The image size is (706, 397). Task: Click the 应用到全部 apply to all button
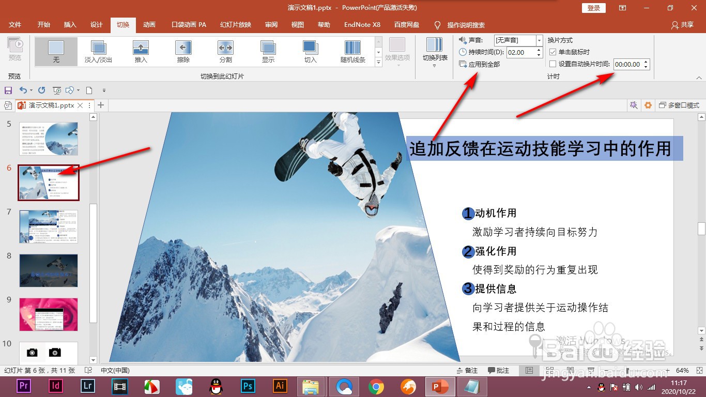coord(479,64)
